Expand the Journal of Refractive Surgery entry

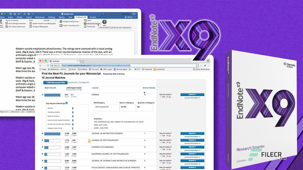click(42, 133)
